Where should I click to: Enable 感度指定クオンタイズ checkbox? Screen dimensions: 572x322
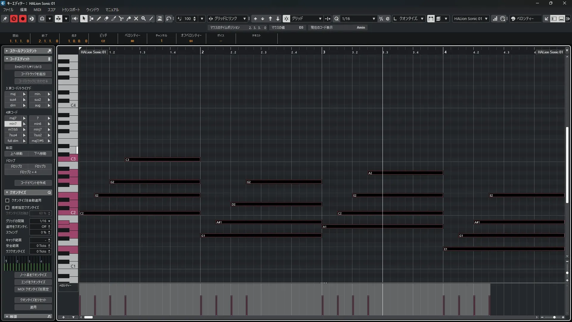point(8,208)
